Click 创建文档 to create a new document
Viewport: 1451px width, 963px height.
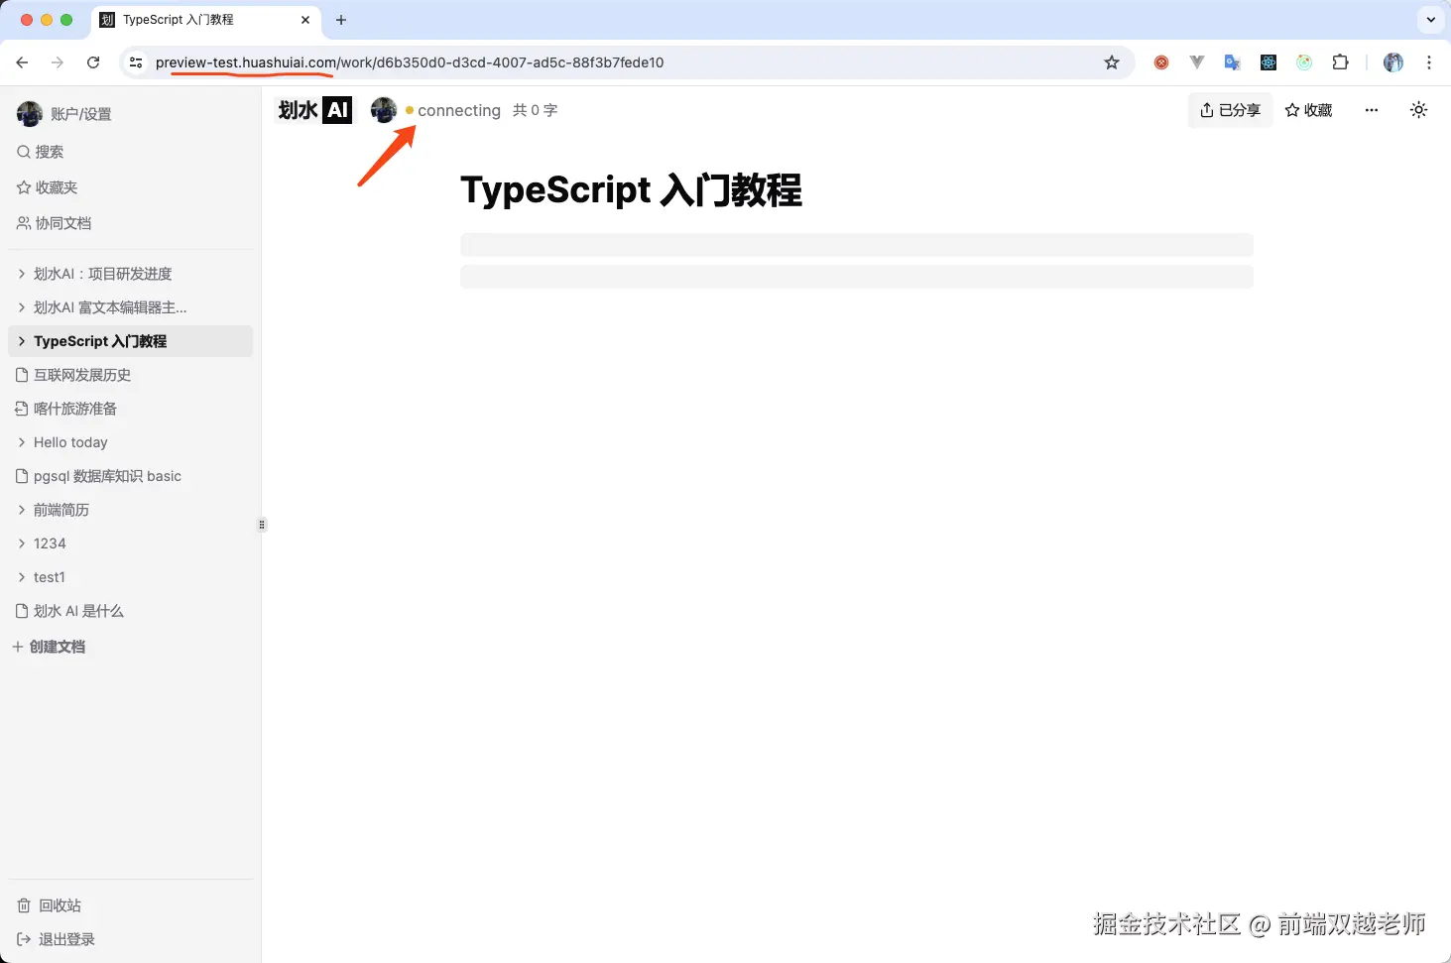coord(57,646)
